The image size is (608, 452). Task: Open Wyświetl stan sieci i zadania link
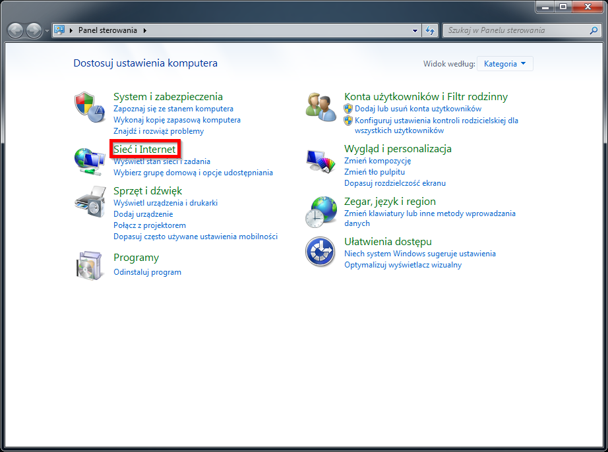[x=161, y=161]
